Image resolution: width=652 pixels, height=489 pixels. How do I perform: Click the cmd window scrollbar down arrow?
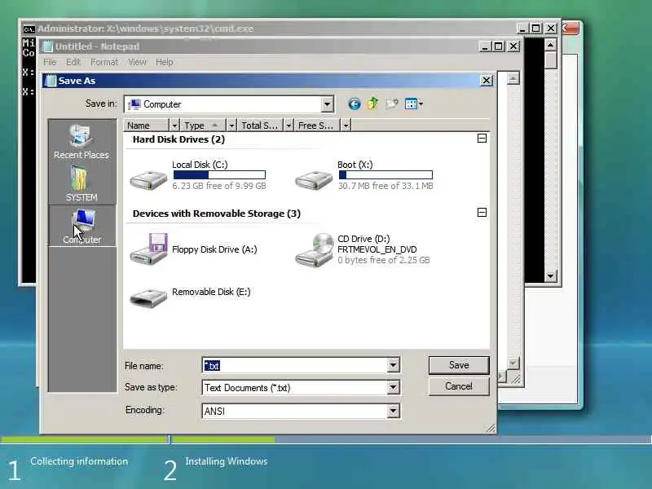click(551, 275)
